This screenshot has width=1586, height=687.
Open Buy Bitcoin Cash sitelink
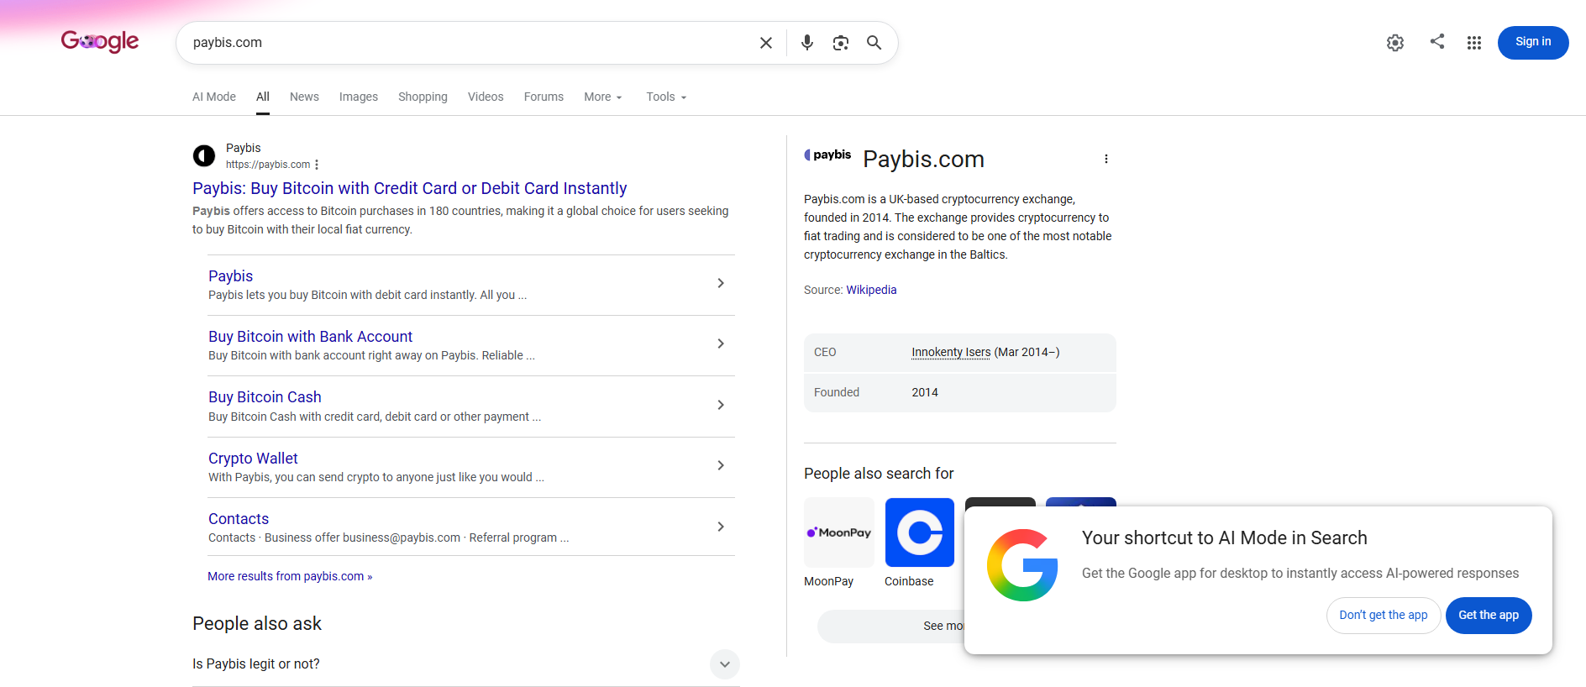click(265, 397)
